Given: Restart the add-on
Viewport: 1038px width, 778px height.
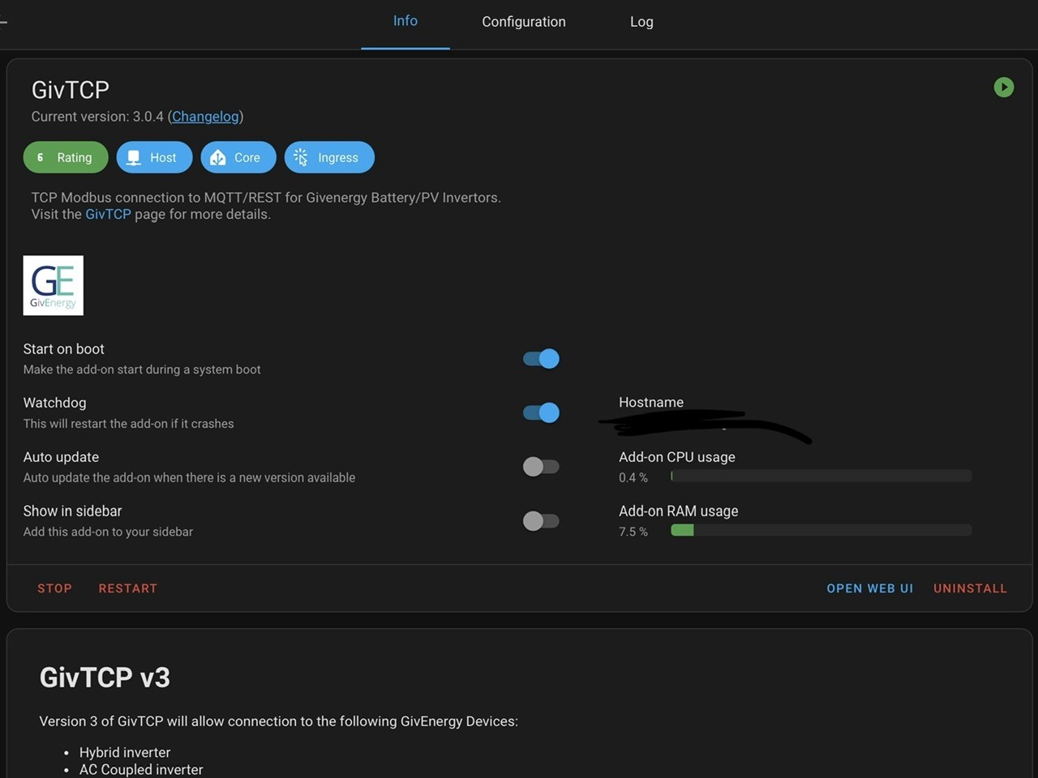Looking at the screenshot, I should click(x=128, y=588).
